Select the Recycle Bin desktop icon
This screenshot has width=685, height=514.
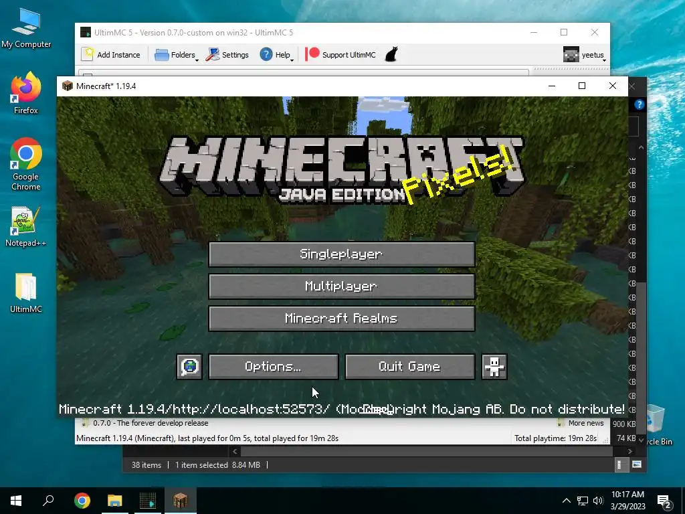[656, 426]
